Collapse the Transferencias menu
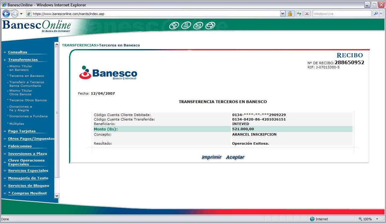 coord(23,60)
